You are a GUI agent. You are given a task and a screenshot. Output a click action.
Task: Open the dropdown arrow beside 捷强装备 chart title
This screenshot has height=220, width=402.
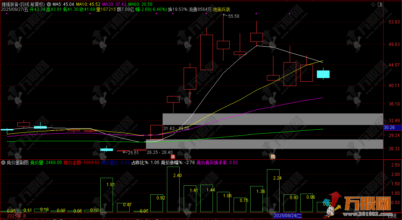point(49,4)
